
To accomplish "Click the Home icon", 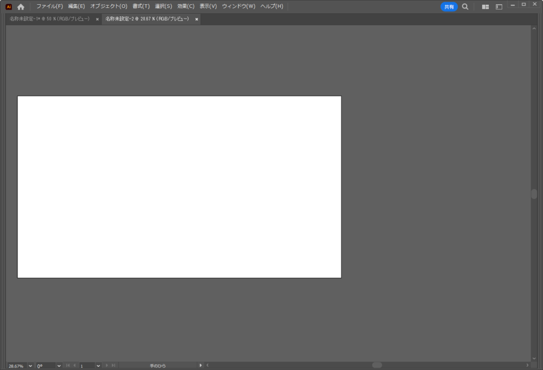I will tap(21, 7).
